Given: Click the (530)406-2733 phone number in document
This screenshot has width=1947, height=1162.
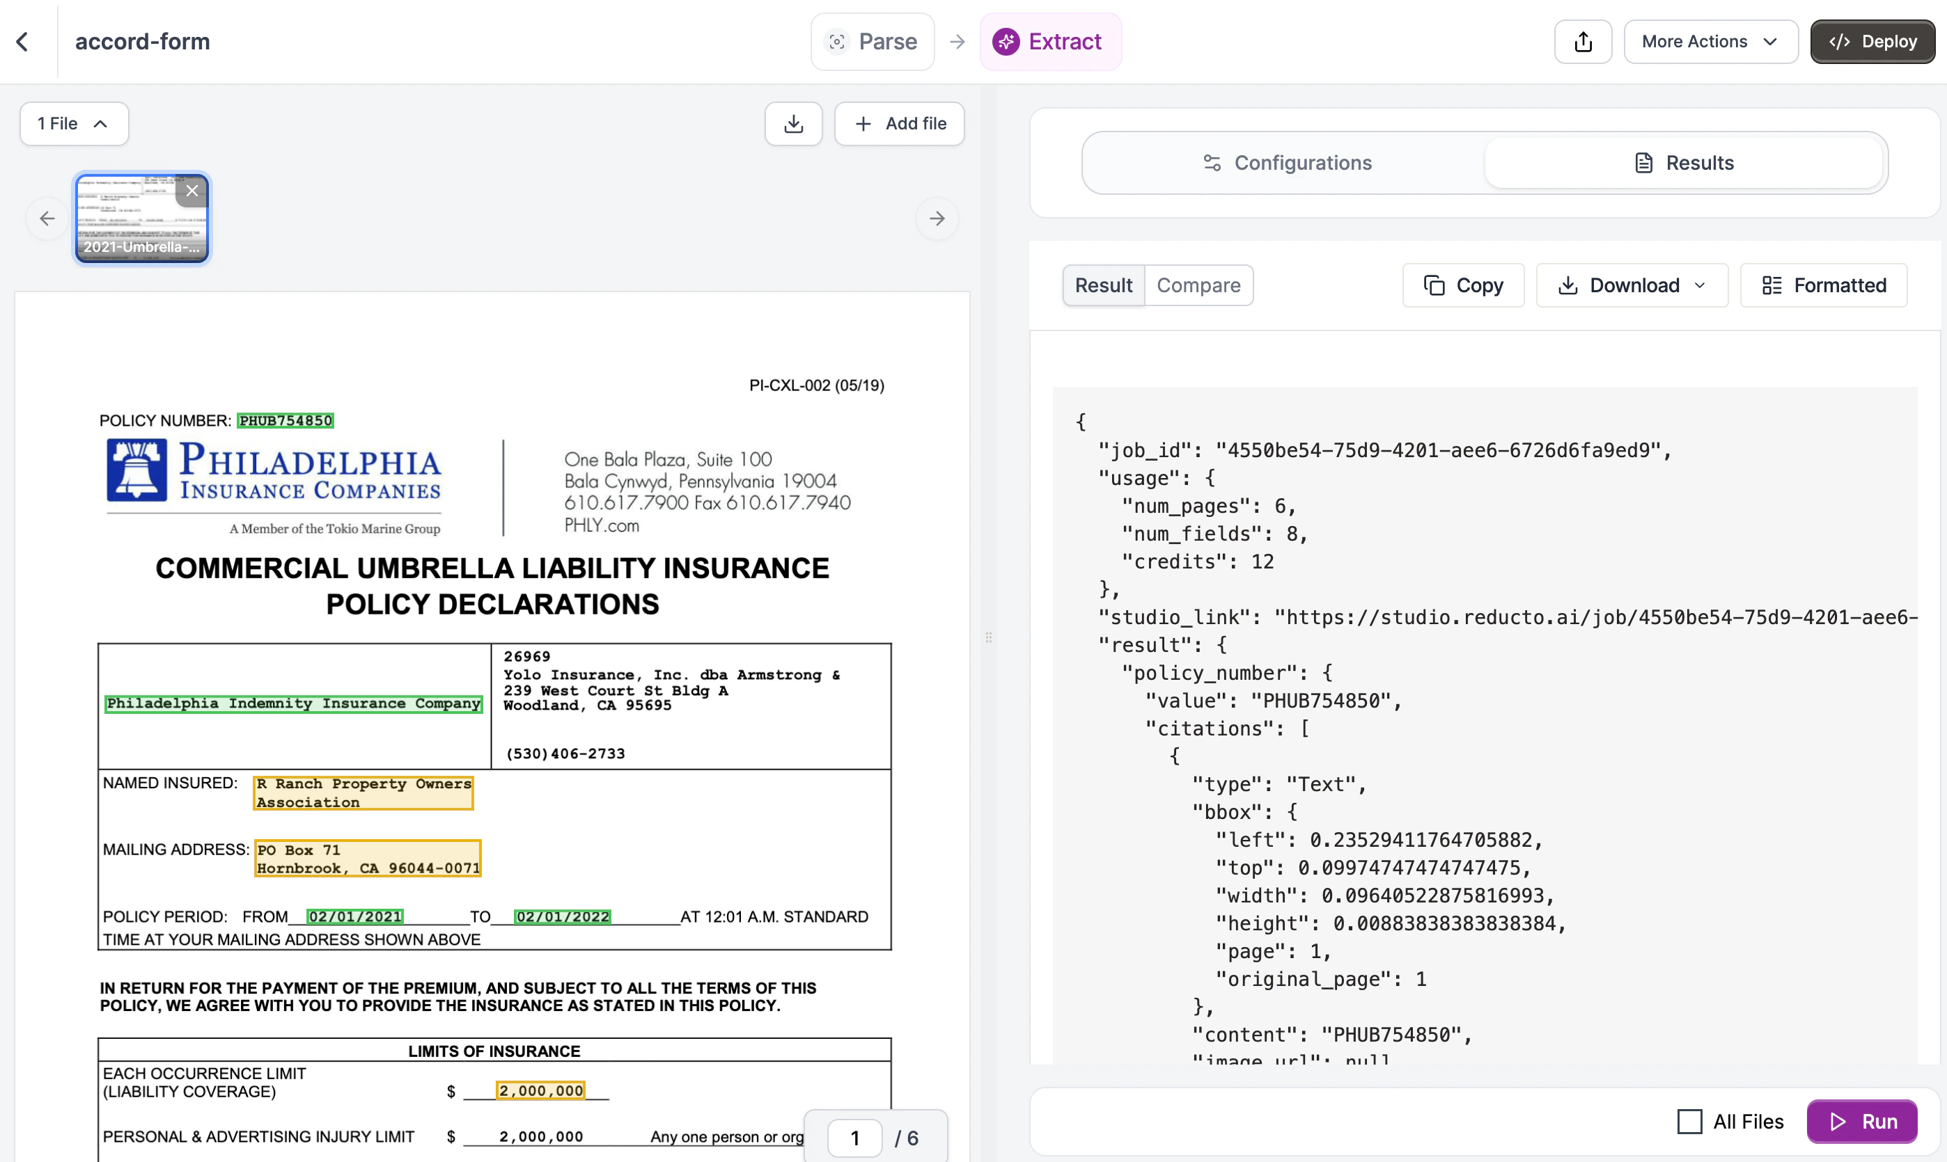Looking at the screenshot, I should (565, 754).
